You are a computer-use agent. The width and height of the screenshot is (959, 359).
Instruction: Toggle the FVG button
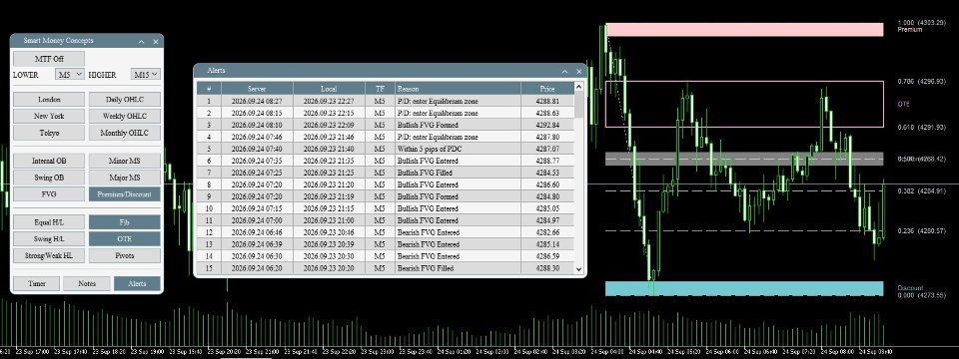pos(49,194)
